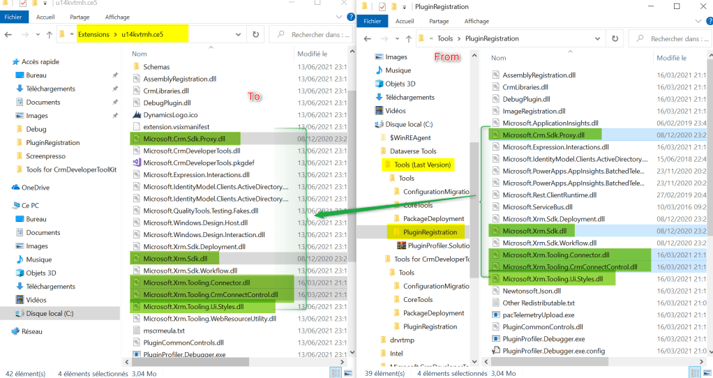Open Microsoft.CrmDeveloperTools.pkgdef file
The height and width of the screenshot is (378, 713).
point(191,162)
